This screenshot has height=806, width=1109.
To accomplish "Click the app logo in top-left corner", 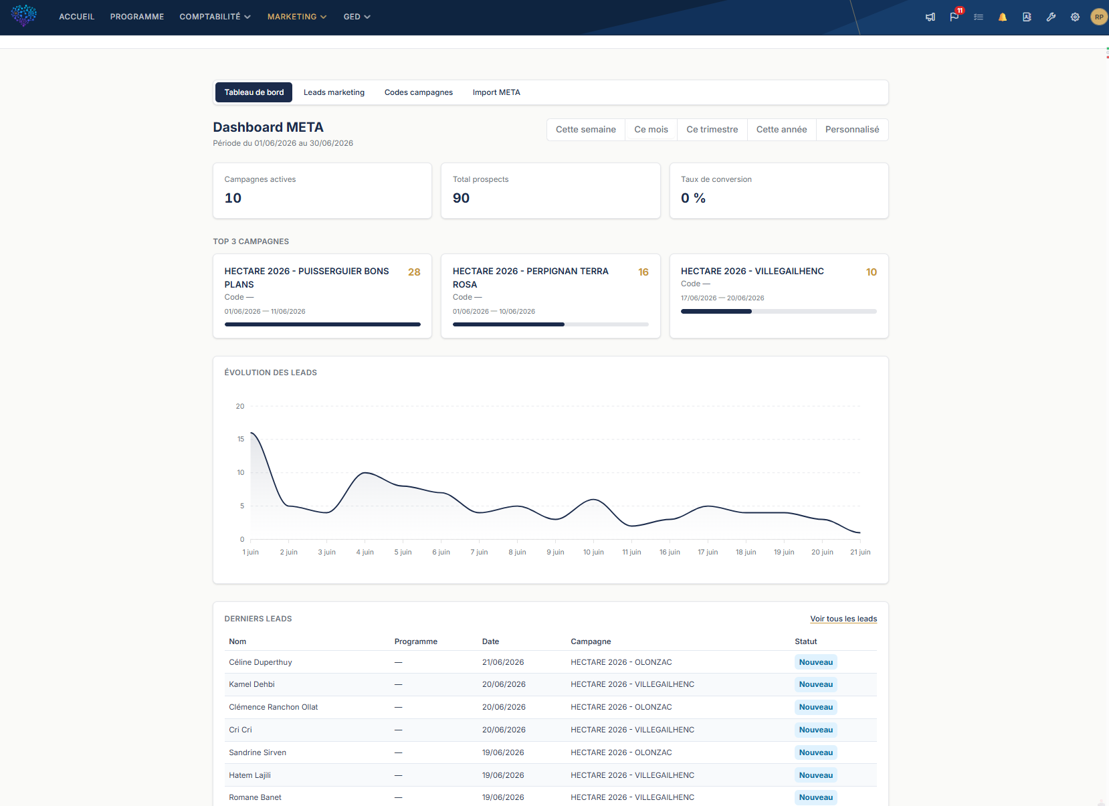I will tap(24, 15).
